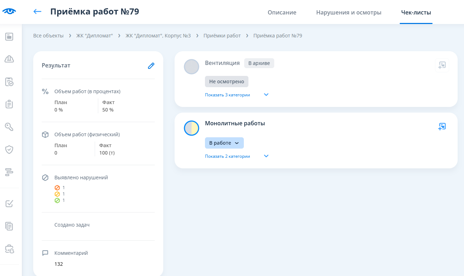Open 'Приёмки работ' breadcrumb link
The image size is (464, 276).
click(x=222, y=36)
